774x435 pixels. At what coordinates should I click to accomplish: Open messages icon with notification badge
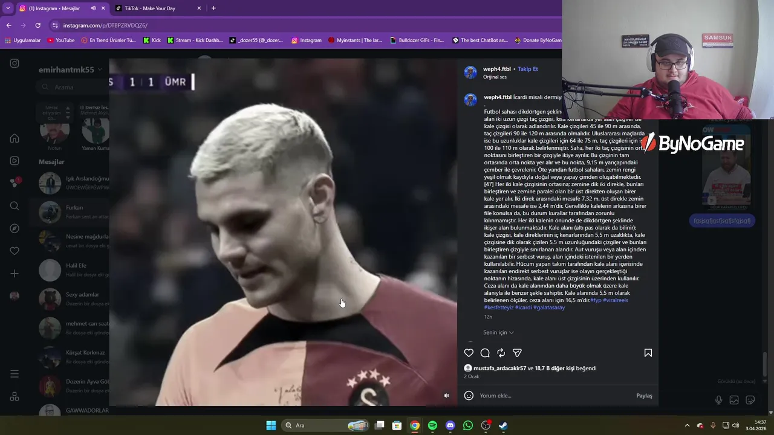coord(15,183)
